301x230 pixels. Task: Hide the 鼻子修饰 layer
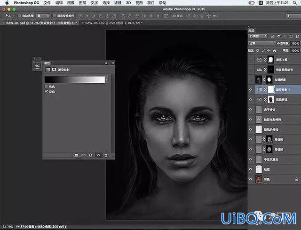pos(251,110)
